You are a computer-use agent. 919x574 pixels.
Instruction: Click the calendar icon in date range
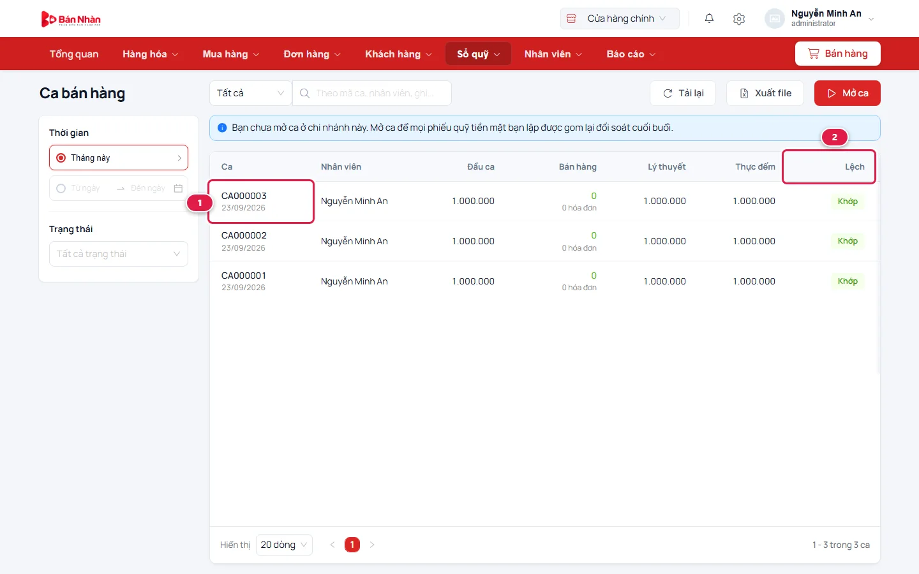point(178,188)
